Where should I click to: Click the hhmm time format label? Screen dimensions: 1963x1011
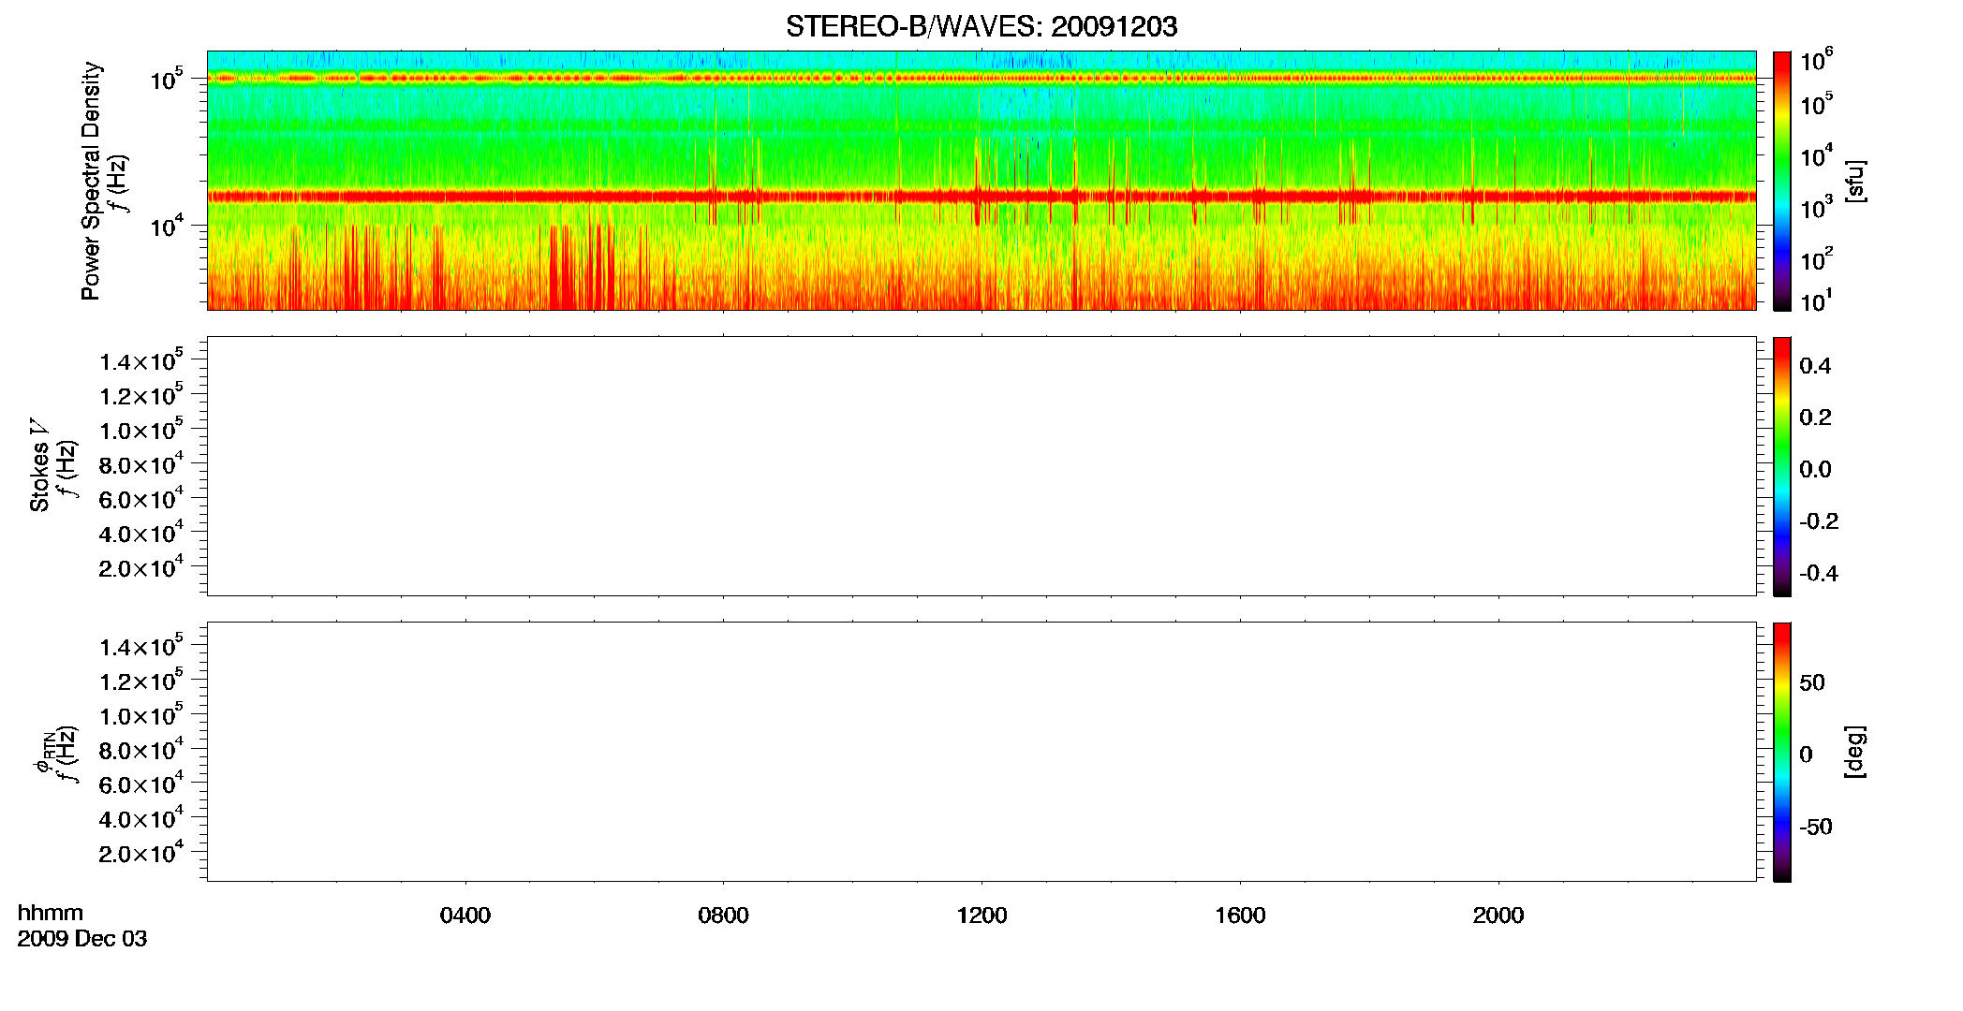point(51,913)
